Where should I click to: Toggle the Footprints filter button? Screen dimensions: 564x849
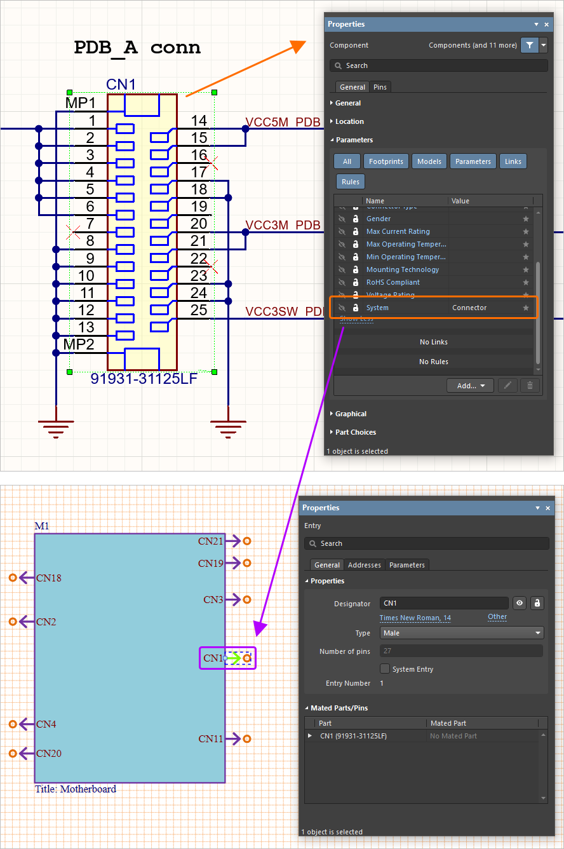(386, 161)
